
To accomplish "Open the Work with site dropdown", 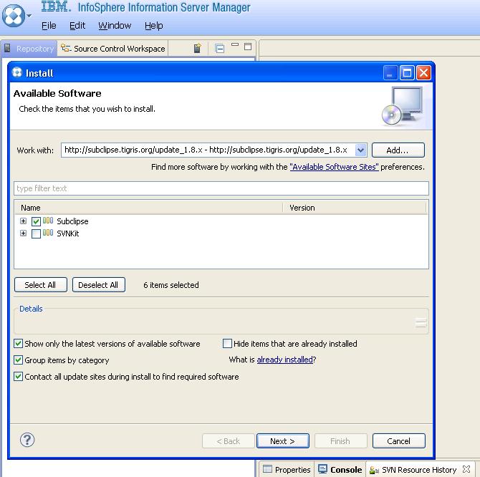I will coord(360,150).
